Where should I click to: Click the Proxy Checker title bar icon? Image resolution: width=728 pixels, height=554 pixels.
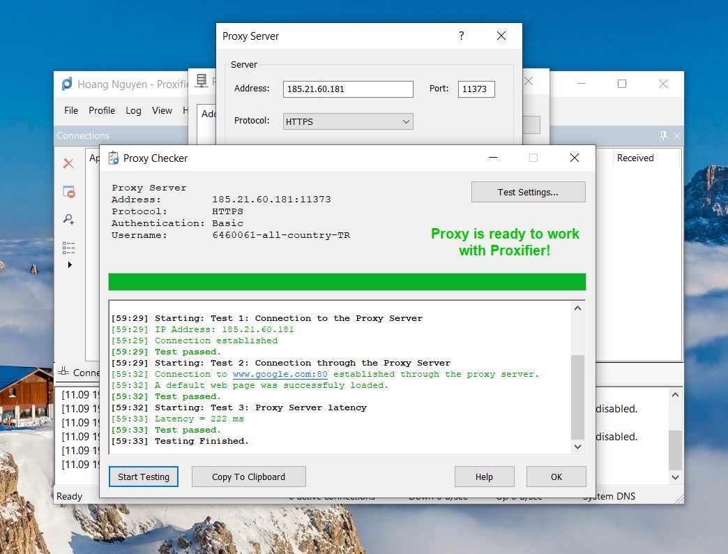113,158
